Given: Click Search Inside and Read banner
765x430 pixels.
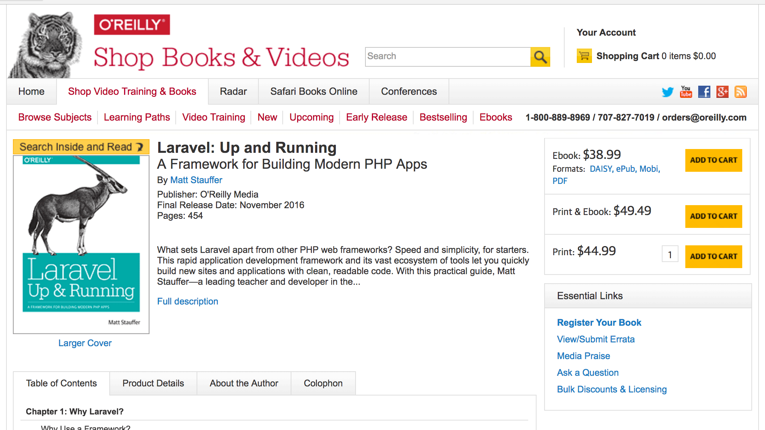Looking at the screenshot, I should (x=81, y=147).
